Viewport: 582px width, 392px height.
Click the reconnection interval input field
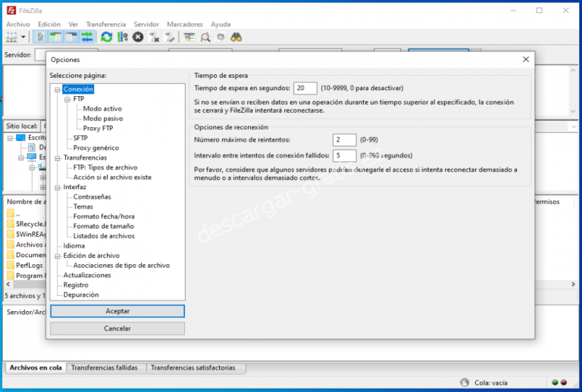pos(345,156)
